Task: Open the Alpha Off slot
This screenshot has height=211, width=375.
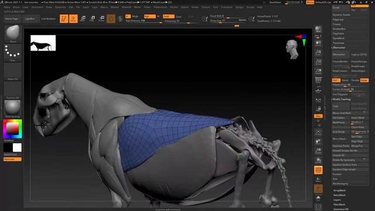Action: coord(13,72)
